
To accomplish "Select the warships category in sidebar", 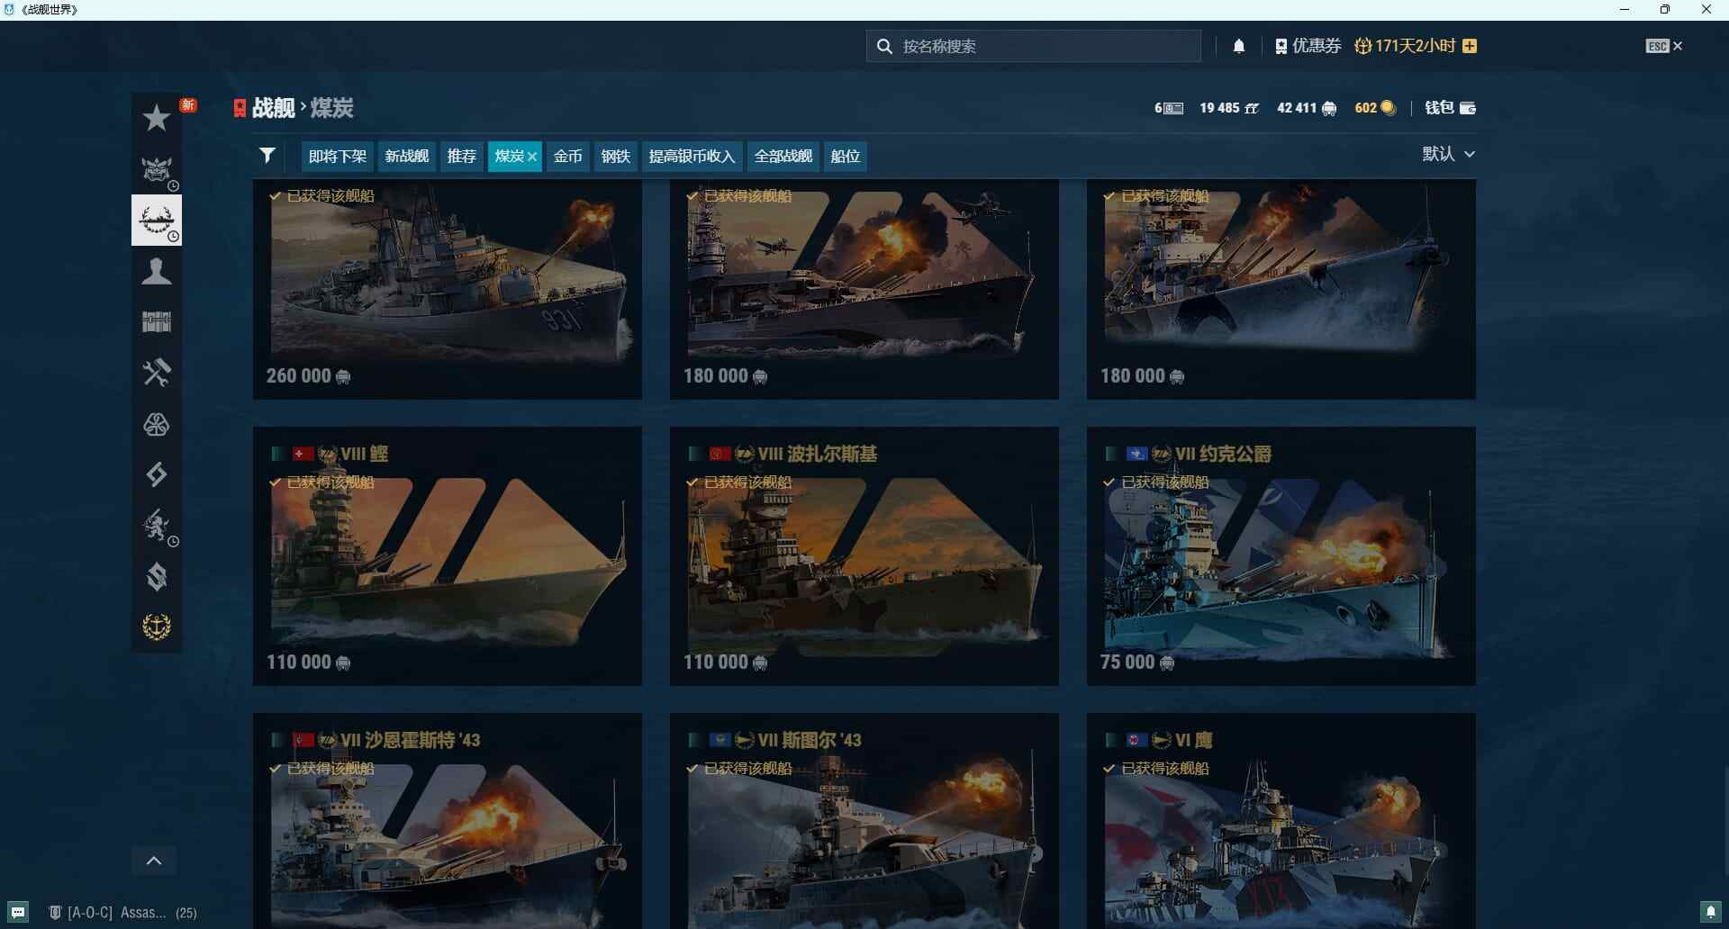I will pyautogui.click(x=157, y=220).
